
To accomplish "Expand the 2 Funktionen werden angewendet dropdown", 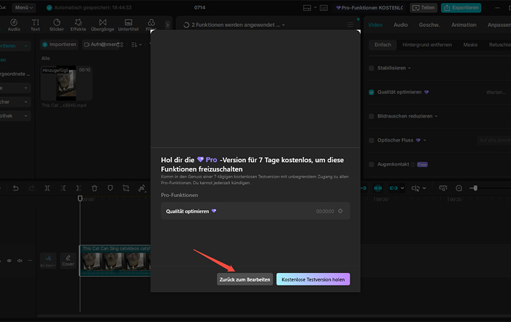I will click(283, 25).
